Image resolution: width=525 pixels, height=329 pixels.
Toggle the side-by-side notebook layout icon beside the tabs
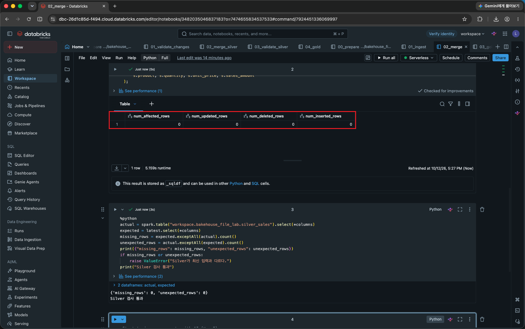pos(506,47)
